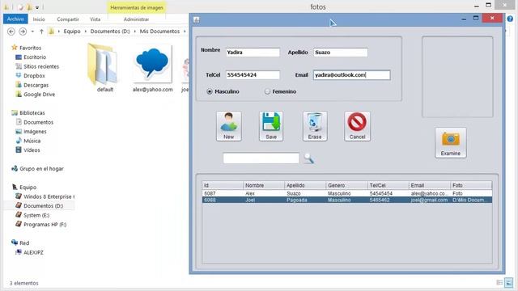Click the Tel/Cel column header
Screen dimensions: 518x291
[388, 185]
